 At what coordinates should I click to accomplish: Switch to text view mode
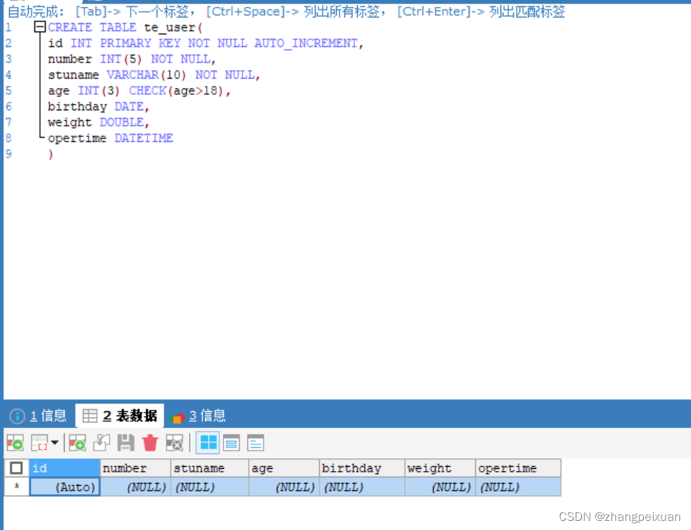256,443
